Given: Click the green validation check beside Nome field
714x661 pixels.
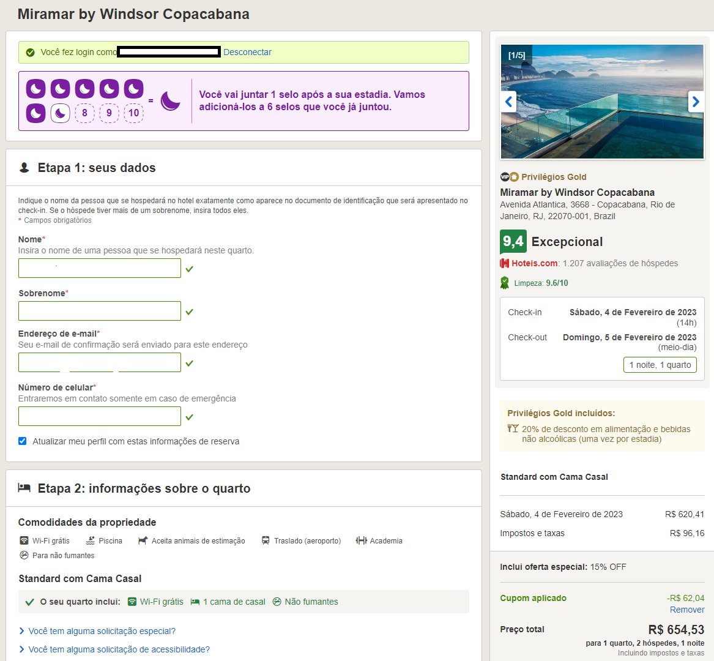Looking at the screenshot, I should click(x=190, y=269).
